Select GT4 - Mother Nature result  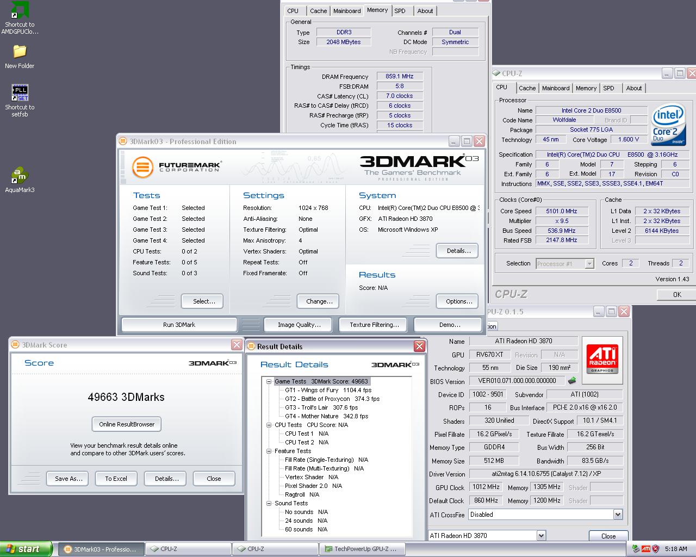[x=326, y=416]
